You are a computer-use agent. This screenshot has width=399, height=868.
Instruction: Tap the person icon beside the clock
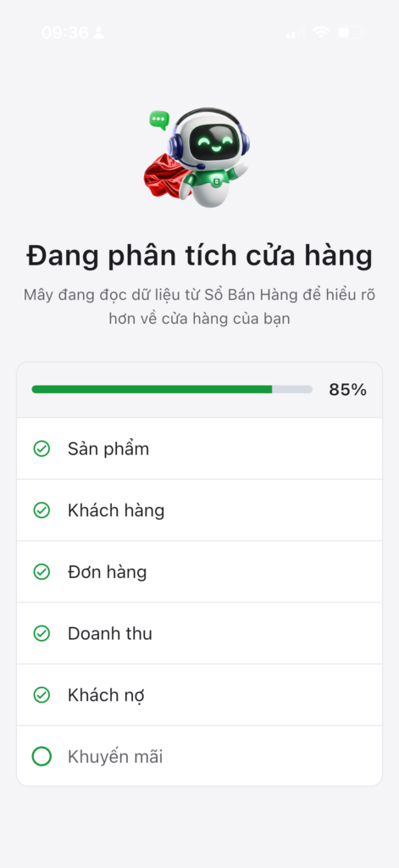(99, 33)
